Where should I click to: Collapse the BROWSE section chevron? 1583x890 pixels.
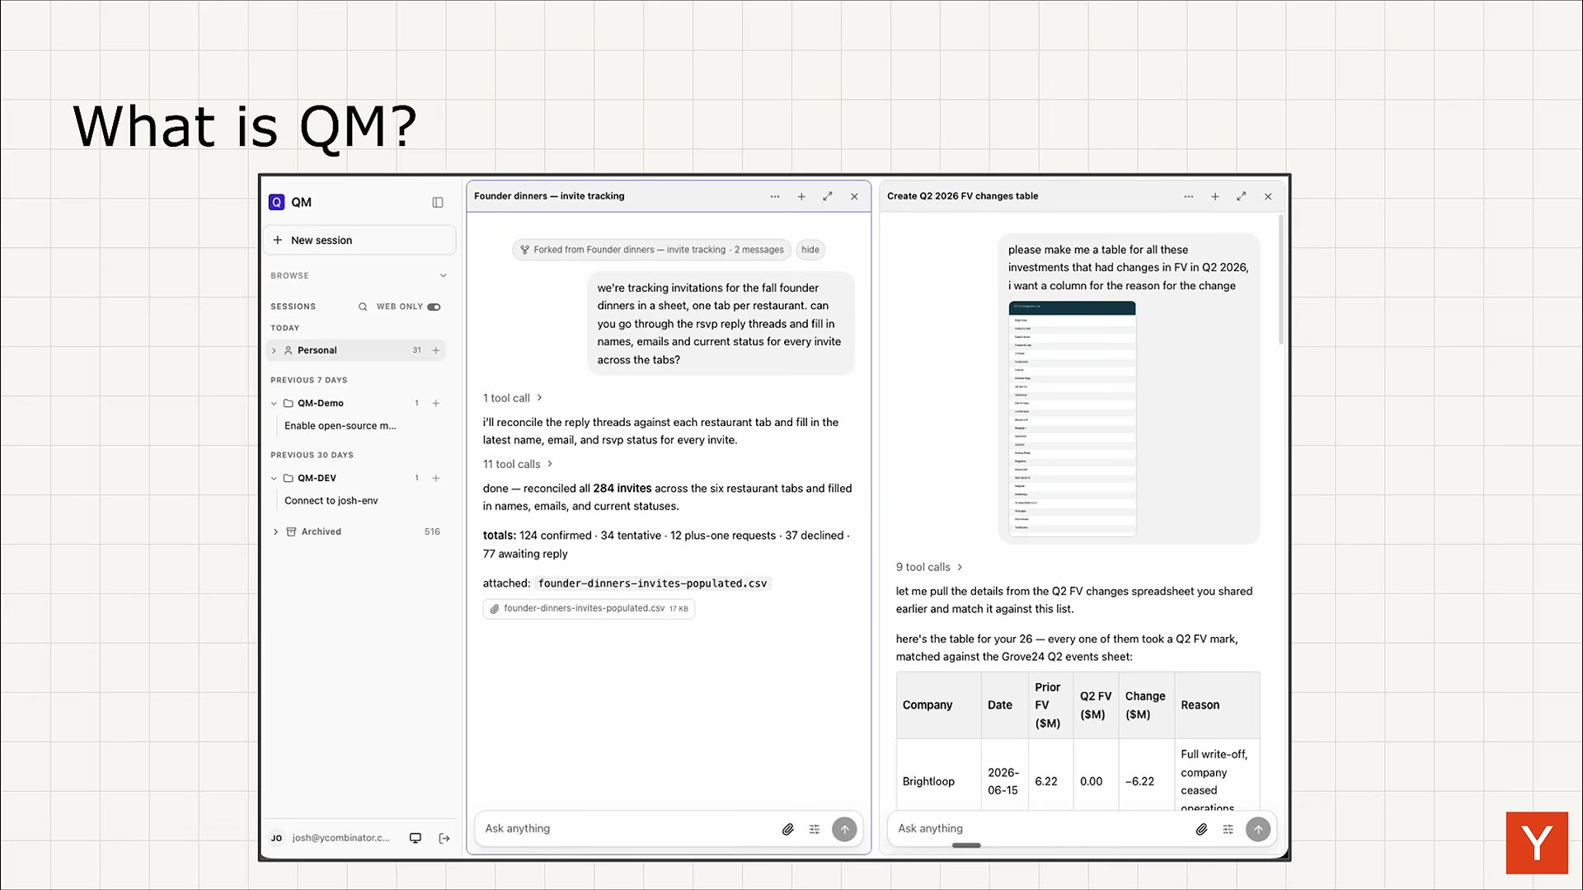coord(444,276)
